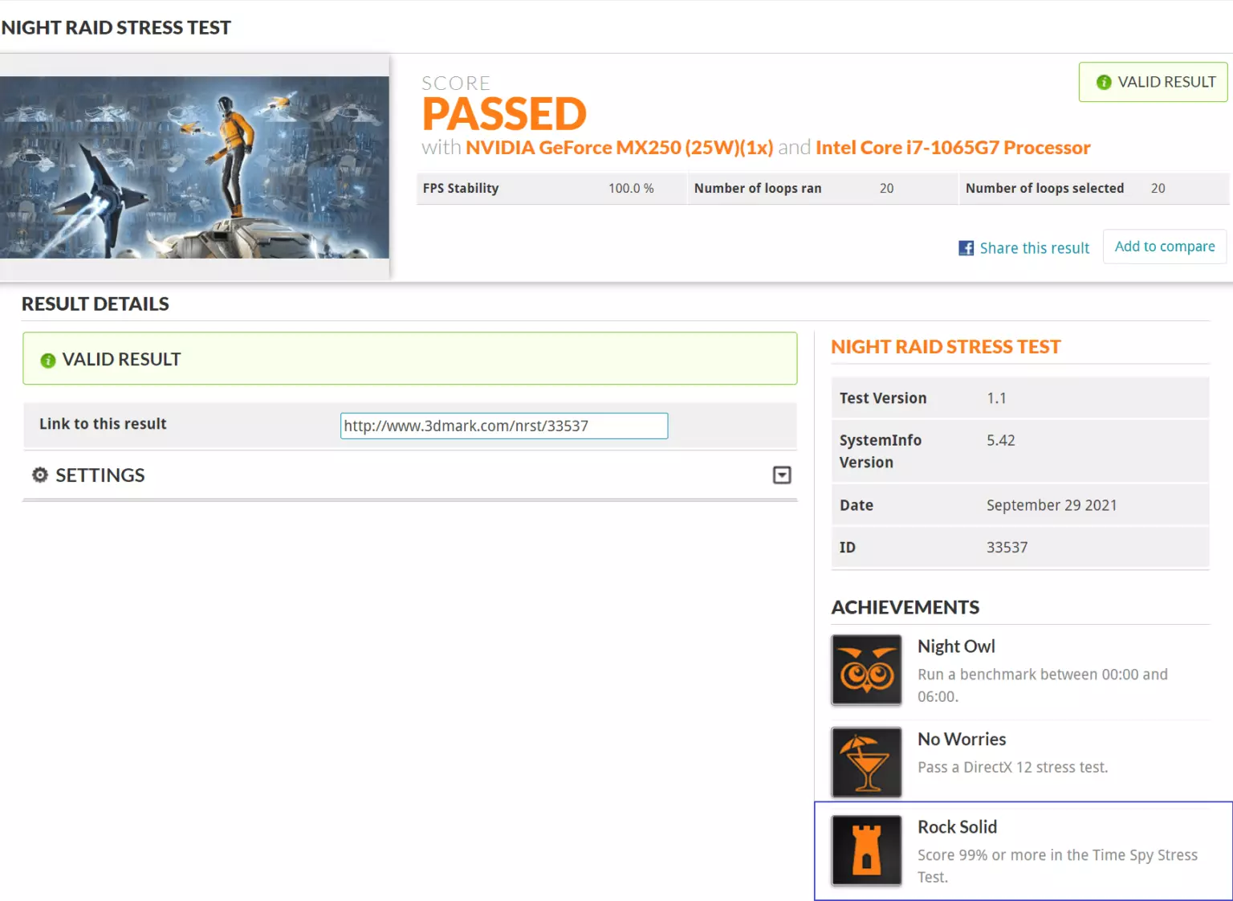
Task: Click the SystemInfo Version value 5.42
Action: pos(1001,440)
